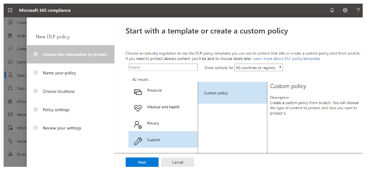Click the Next button

(142, 162)
